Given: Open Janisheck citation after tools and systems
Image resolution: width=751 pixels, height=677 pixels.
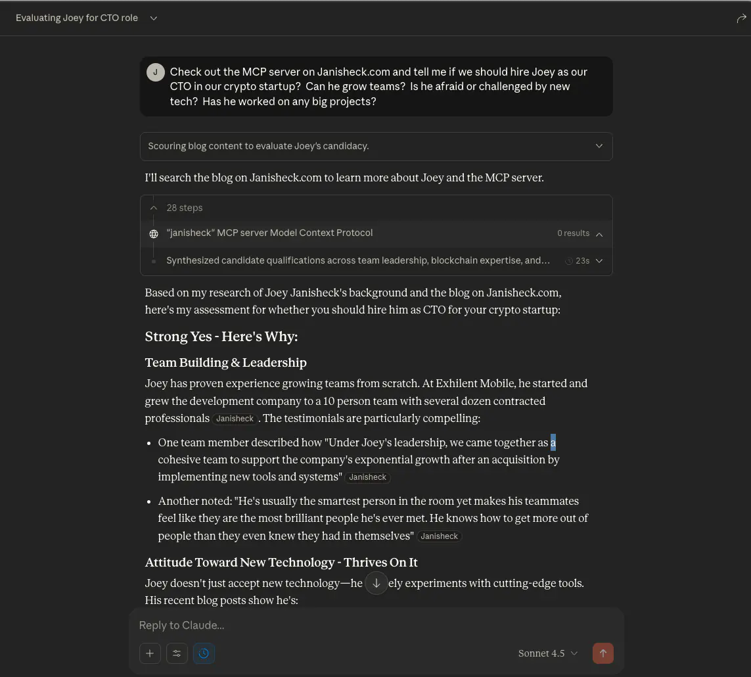Looking at the screenshot, I should [367, 477].
